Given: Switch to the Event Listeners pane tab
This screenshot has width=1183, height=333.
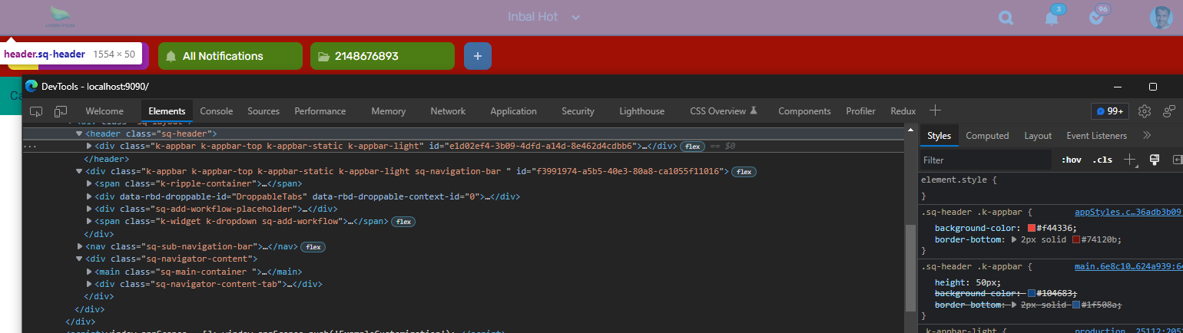Looking at the screenshot, I should [1096, 136].
